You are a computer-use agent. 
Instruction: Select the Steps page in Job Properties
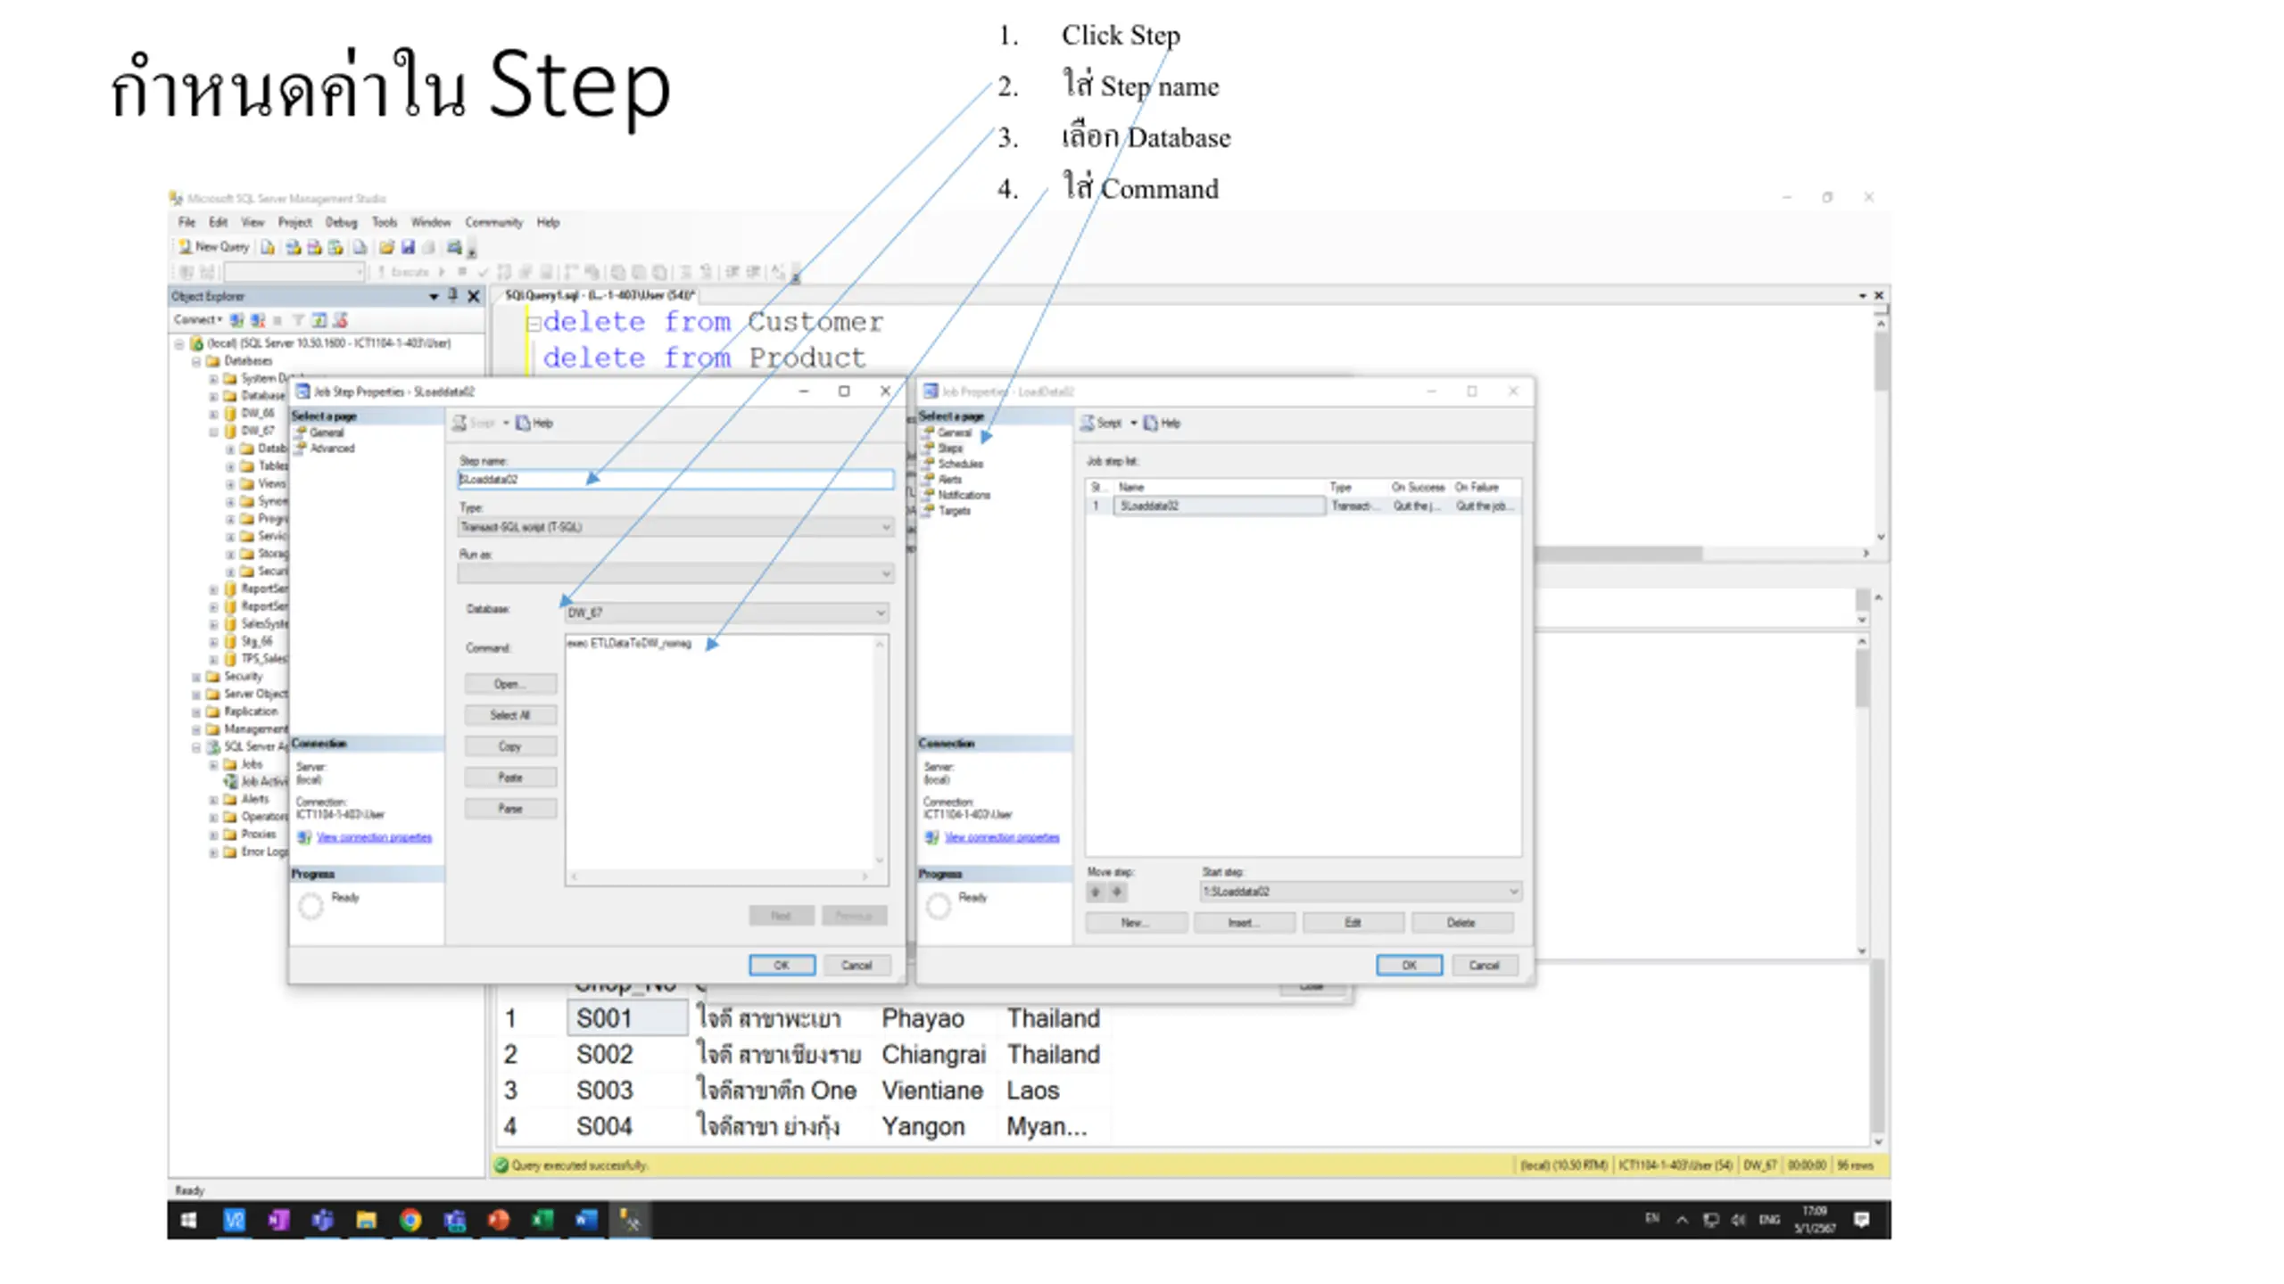tap(949, 449)
